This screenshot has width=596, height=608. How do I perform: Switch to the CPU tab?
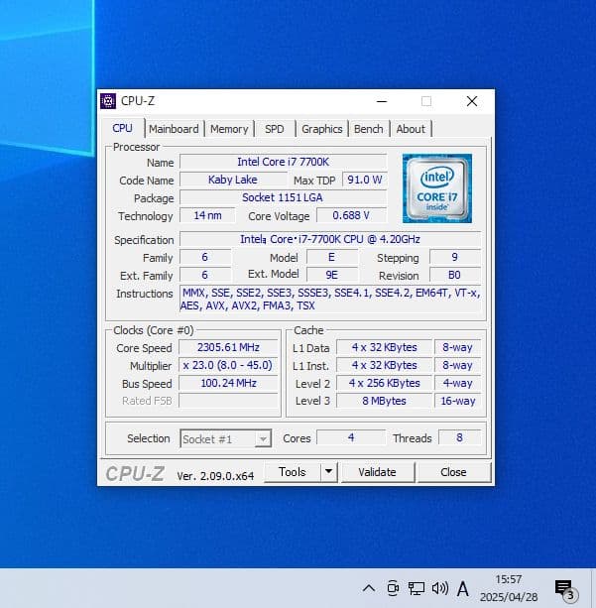(123, 128)
